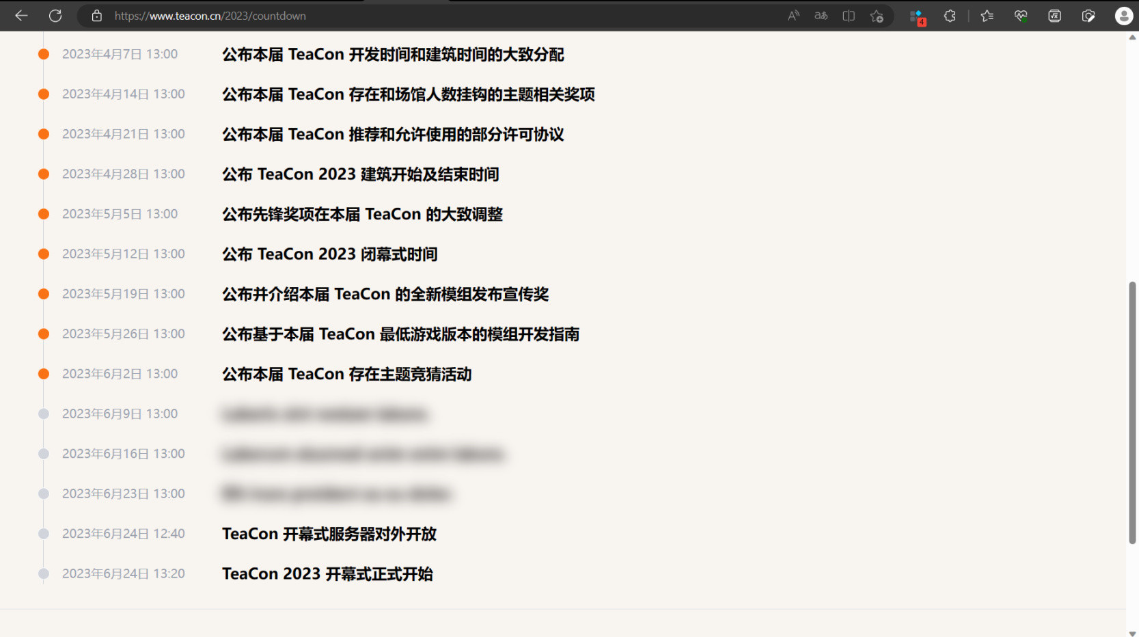The height and width of the screenshot is (637, 1139).
Task: Click the blurred 2023年6月16日 title
Action: pyautogui.click(x=363, y=454)
